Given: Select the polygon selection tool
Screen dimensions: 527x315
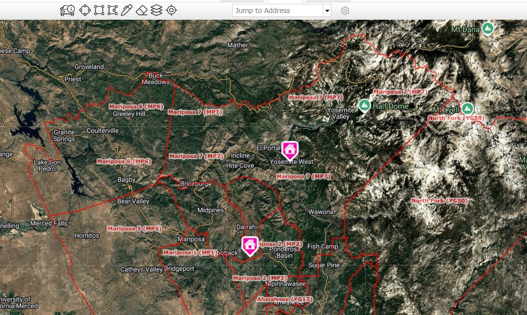Looking at the screenshot, I should click(x=113, y=10).
